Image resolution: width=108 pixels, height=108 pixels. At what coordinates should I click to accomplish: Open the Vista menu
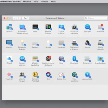click(36, 1)
